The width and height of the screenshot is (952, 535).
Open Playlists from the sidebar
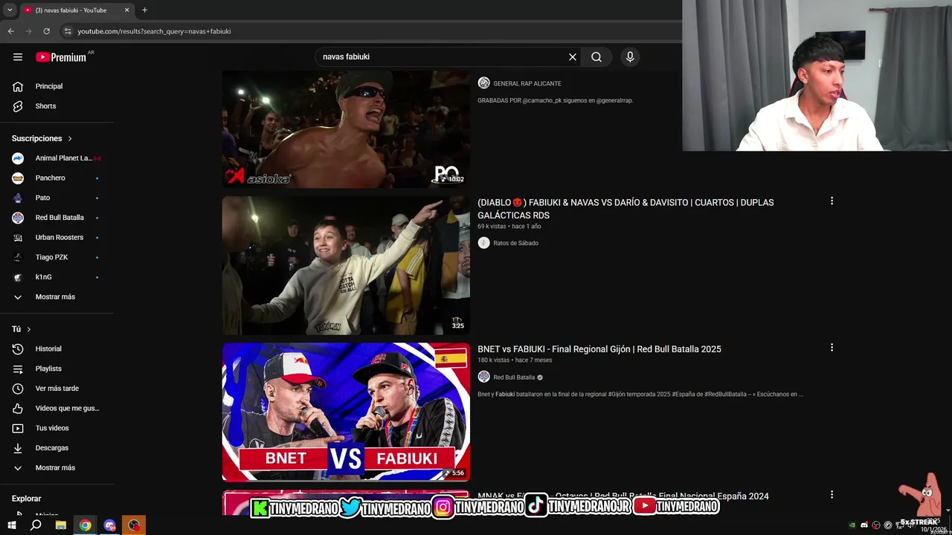pyautogui.click(x=57, y=369)
